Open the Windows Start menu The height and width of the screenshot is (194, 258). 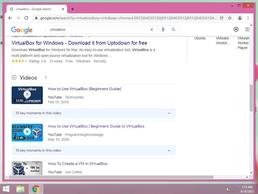pyautogui.click(x=6, y=189)
